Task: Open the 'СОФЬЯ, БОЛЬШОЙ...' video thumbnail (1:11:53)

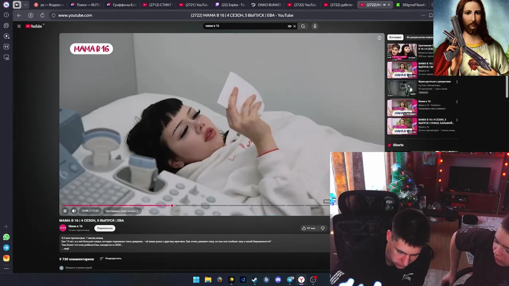Action: click(x=402, y=126)
